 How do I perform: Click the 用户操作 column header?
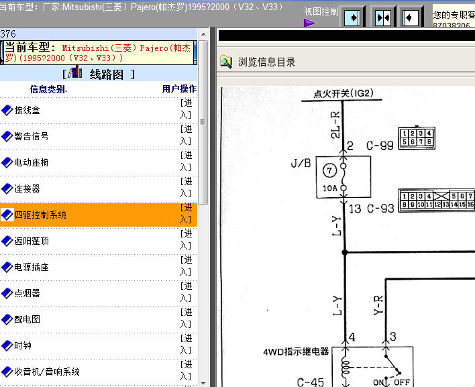[x=179, y=89]
